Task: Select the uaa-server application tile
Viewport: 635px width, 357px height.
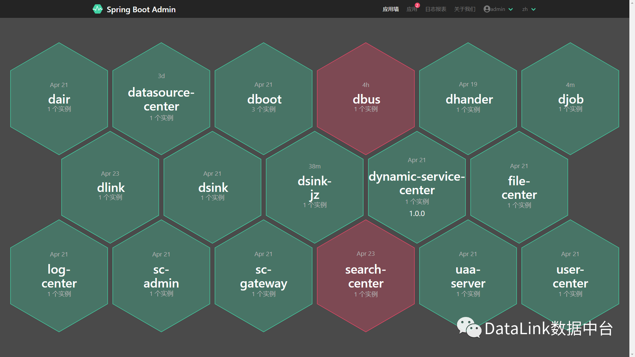Action: pos(468,276)
